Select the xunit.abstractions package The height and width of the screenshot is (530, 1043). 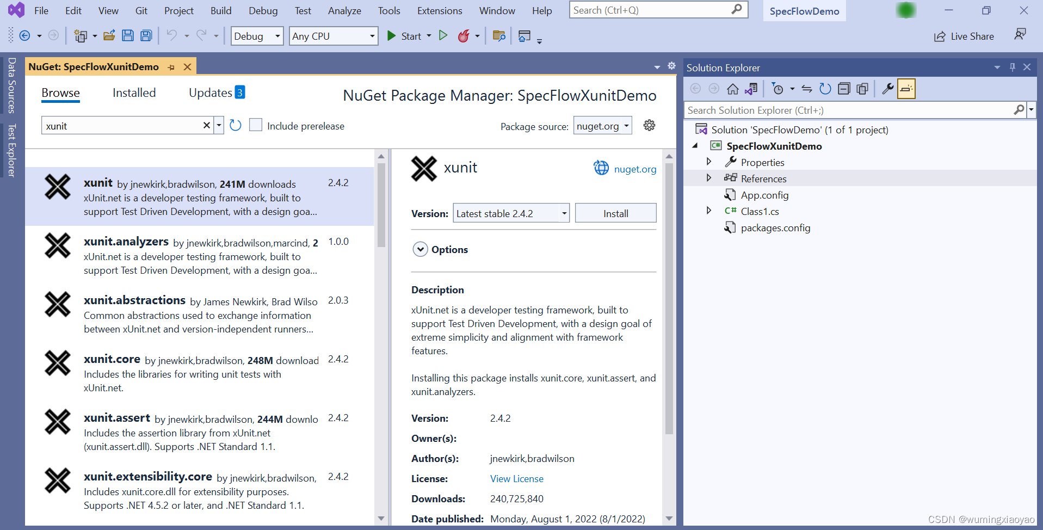click(x=200, y=314)
